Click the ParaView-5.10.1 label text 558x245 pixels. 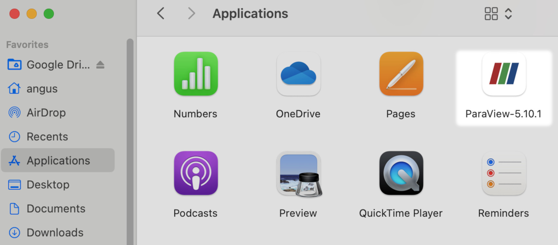click(503, 114)
